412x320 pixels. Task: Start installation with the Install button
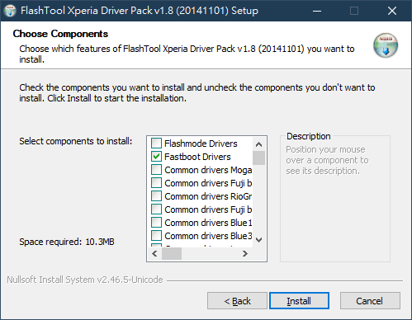pyautogui.click(x=299, y=301)
